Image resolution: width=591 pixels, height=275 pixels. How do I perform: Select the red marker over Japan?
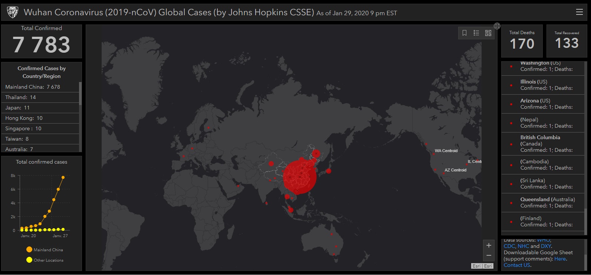(328, 171)
